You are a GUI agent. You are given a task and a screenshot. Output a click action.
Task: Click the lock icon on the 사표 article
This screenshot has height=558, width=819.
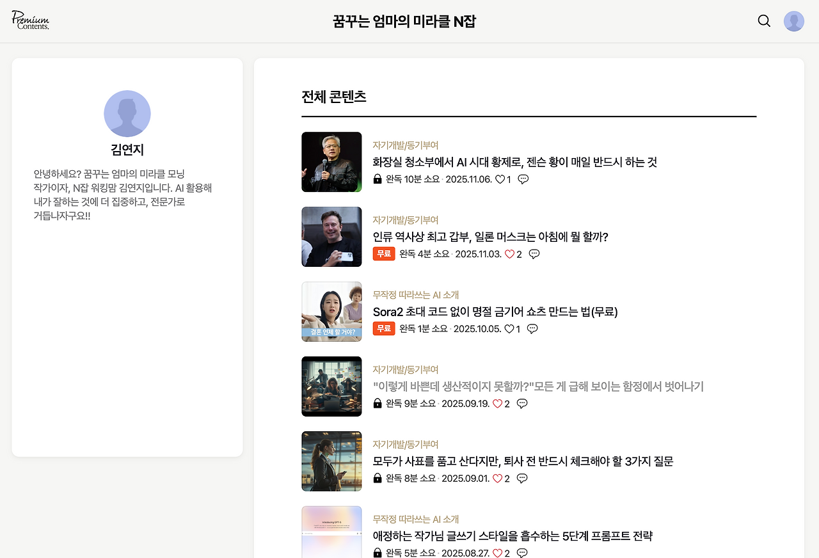(378, 479)
